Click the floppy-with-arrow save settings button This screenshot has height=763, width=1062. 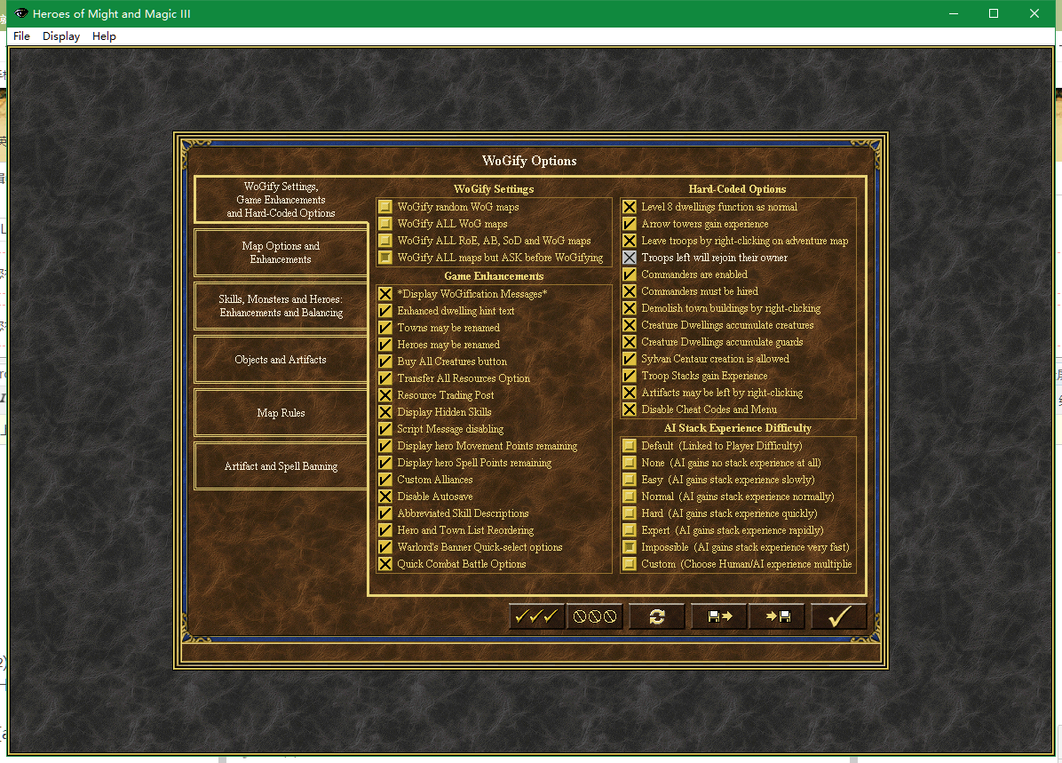[719, 616]
